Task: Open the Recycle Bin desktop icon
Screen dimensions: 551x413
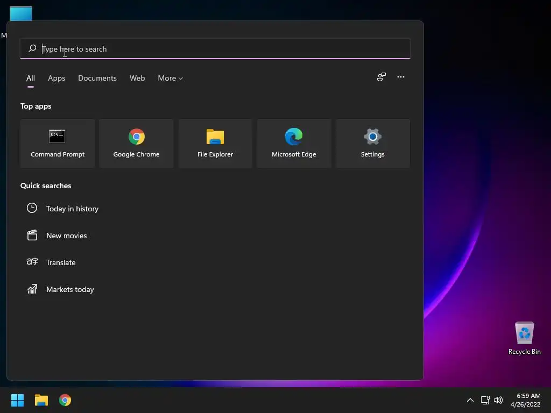Action: click(x=524, y=338)
